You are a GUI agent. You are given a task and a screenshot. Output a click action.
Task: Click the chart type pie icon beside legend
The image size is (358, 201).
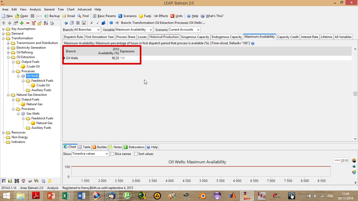(354, 160)
